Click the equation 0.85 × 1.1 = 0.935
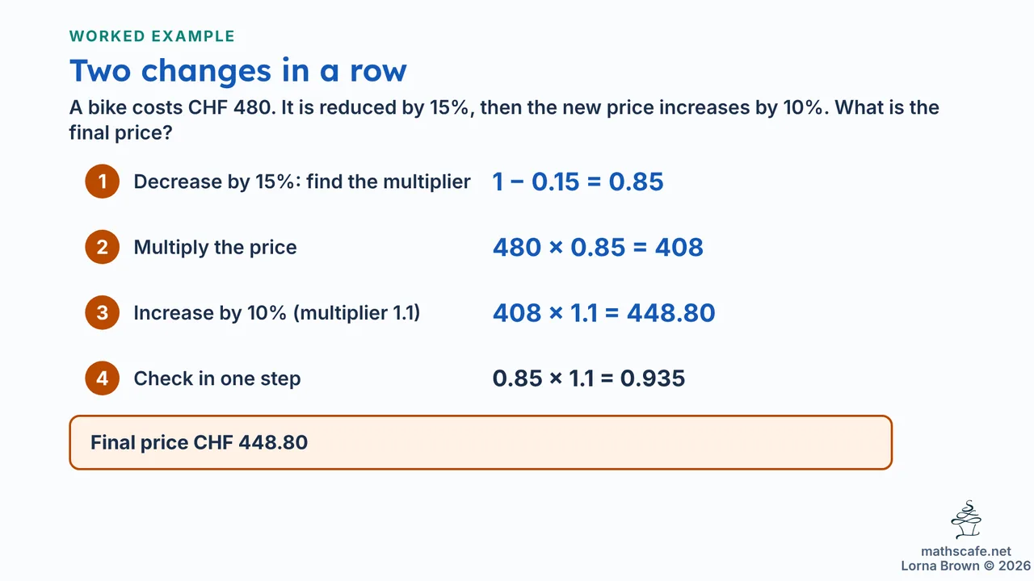Screen dimensions: 1034x581 (x=589, y=378)
